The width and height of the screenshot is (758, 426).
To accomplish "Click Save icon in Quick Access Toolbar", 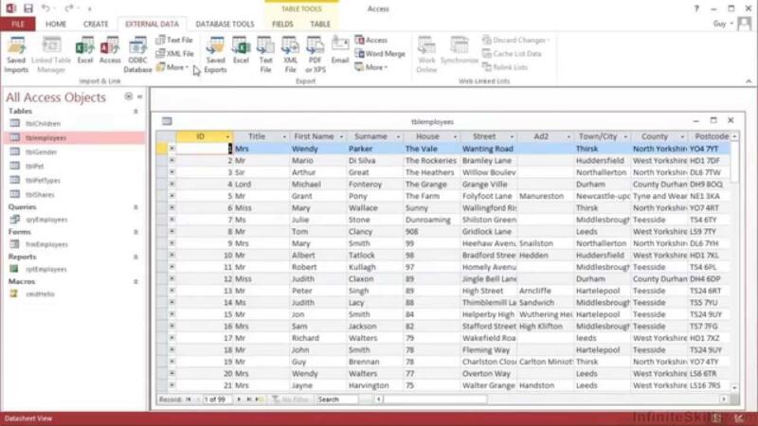I will coord(28,8).
